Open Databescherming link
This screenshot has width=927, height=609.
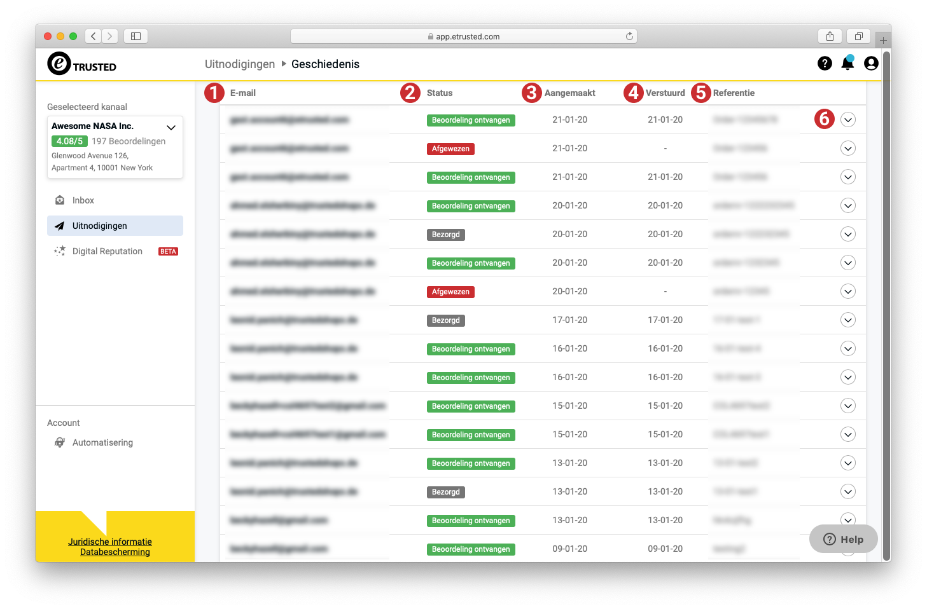115,552
